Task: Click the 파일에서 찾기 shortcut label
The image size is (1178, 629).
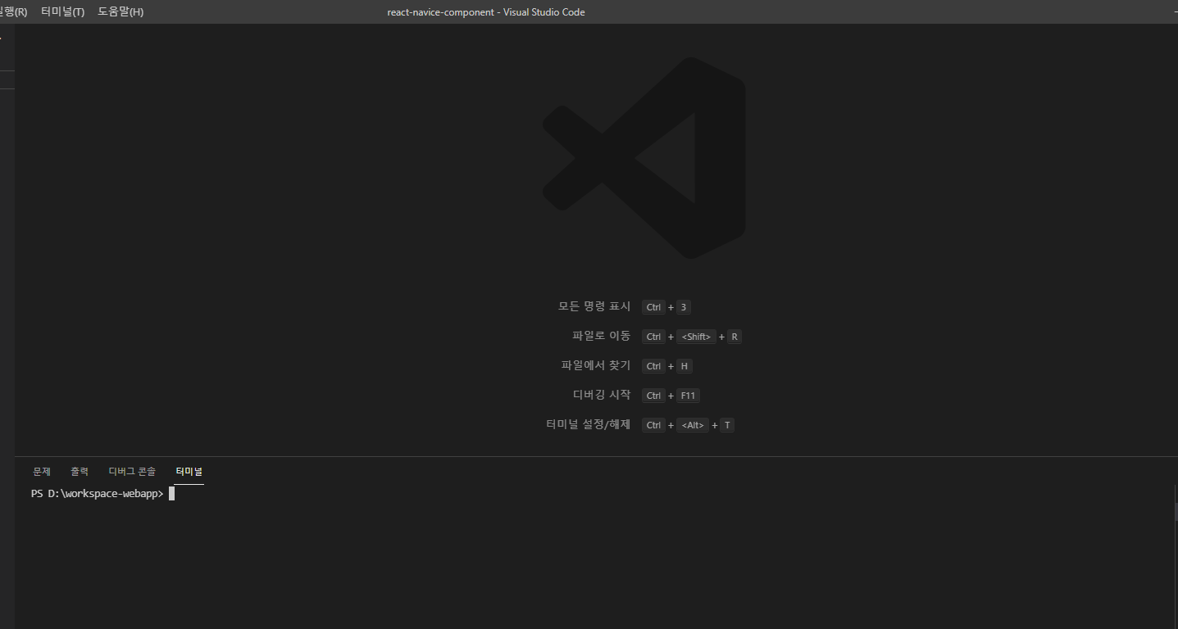Action: click(596, 365)
